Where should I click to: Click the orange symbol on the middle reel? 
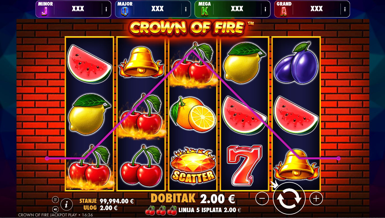[192, 113]
